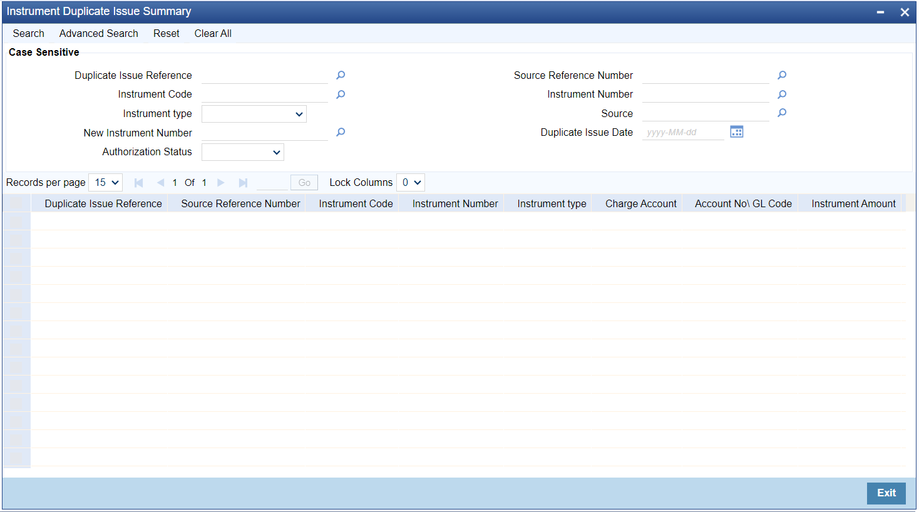Open lookup for Instrument Number field
Viewport: 919px width, 512px height.
coord(782,95)
